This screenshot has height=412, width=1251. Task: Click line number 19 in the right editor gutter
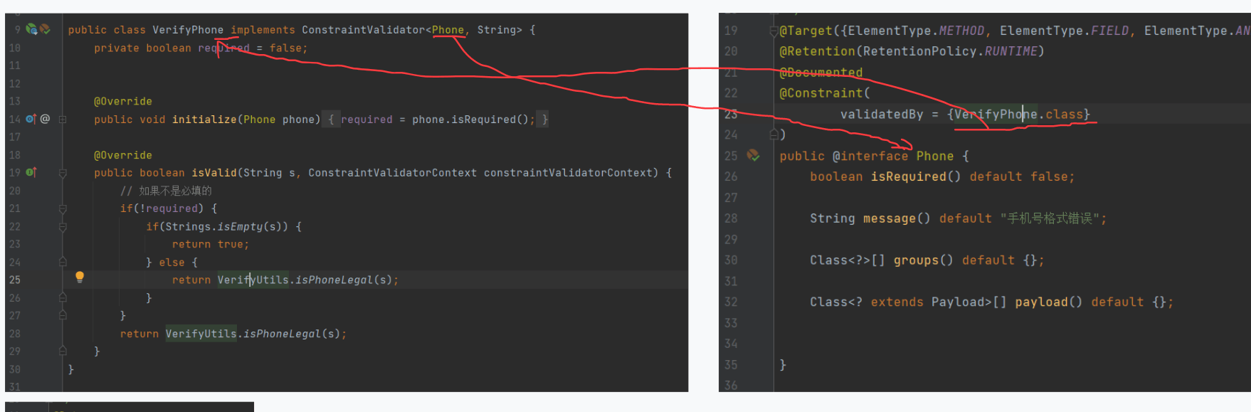point(731,31)
